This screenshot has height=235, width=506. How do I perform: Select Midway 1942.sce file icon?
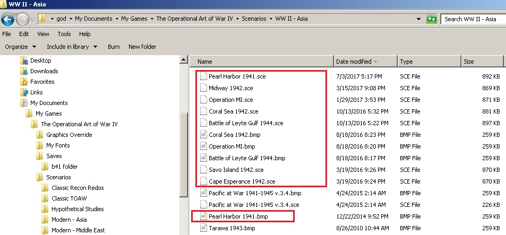click(x=203, y=88)
